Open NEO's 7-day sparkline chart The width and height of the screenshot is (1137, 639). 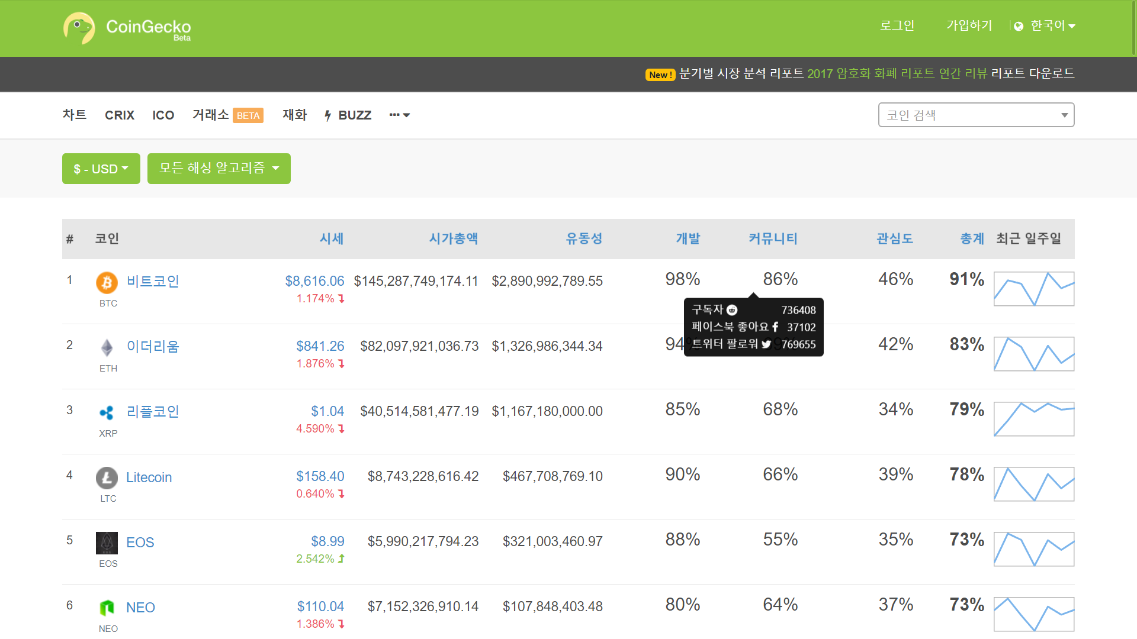coord(1034,614)
